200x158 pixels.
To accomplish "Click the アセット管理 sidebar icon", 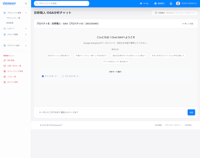I will 5,34.
